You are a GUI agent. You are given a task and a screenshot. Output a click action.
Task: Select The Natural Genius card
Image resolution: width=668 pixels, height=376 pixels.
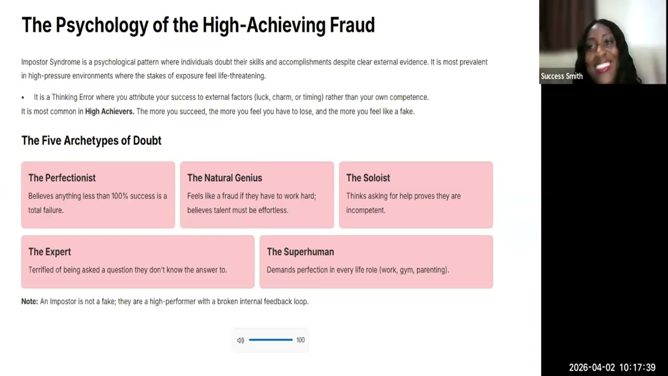[x=257, y=195]
